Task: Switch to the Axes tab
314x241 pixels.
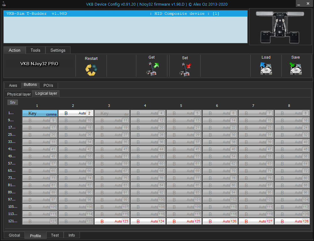Action: point(13,86)
